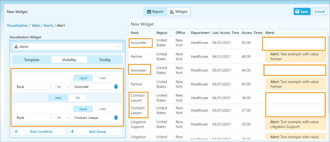
Task: Open the Alerts breadcrumb link
Action: pyautogui.click(x=48, y=26)
